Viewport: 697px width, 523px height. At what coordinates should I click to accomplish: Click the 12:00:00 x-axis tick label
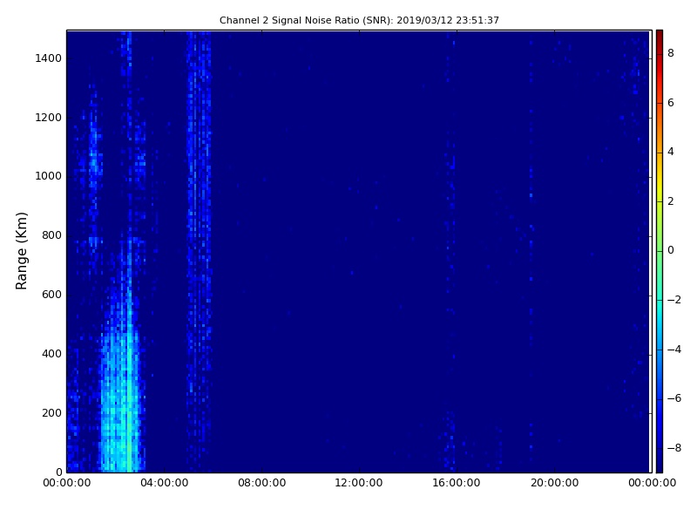click(359, 483)
